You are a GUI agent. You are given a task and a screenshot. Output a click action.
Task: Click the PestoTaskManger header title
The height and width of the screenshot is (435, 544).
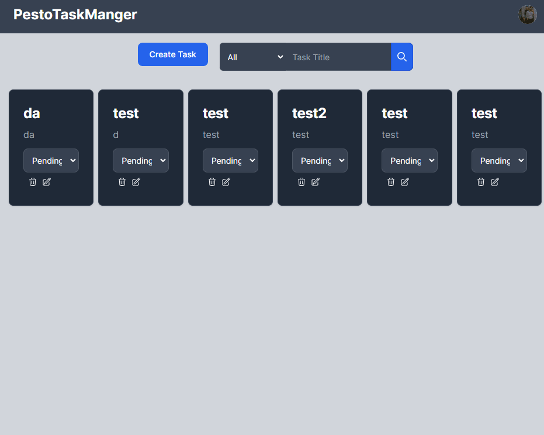coord(75,15)
